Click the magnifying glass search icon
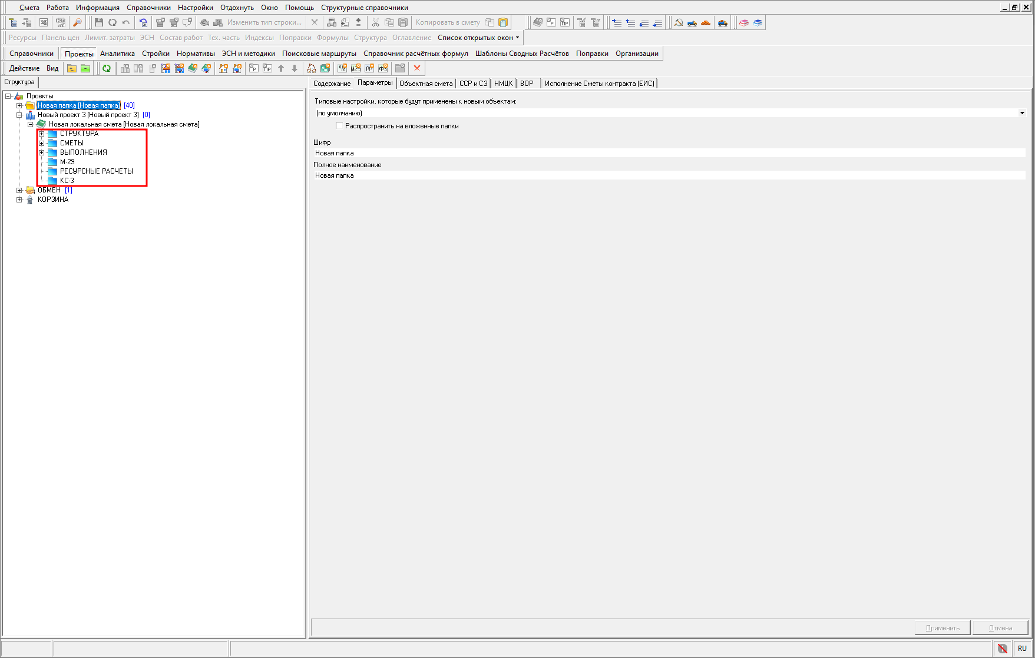This screenshot has width=1035, height=658. 77,22
